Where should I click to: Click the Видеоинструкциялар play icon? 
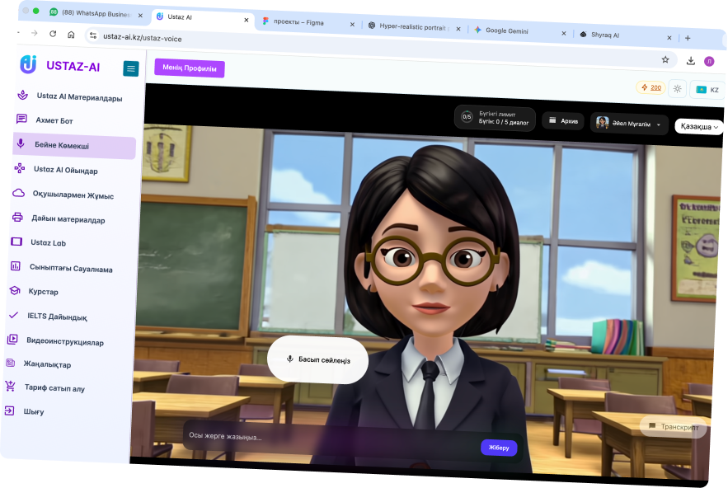click(12, 339)
